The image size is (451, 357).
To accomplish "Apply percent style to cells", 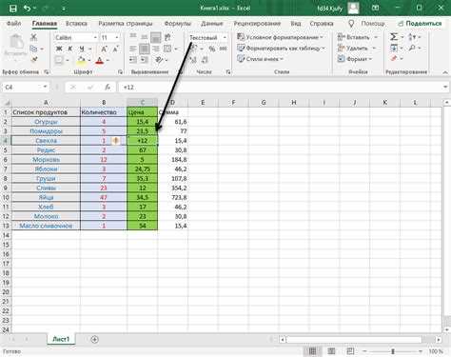I will tap(212, 49).
